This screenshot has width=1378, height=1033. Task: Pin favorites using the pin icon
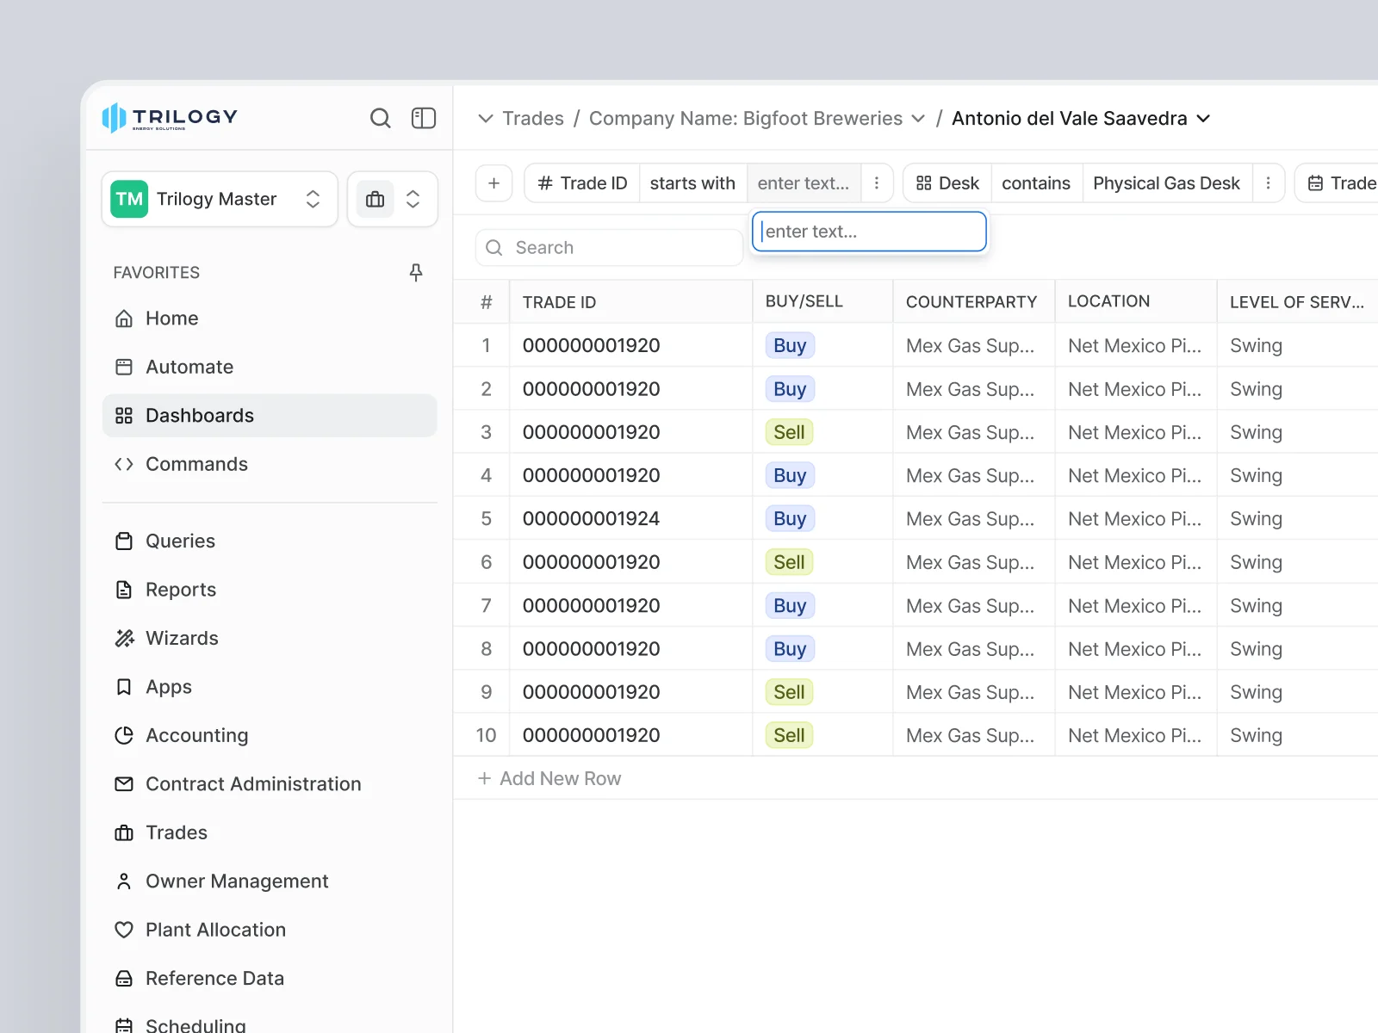pyautogui.click(x=416, y=273)
